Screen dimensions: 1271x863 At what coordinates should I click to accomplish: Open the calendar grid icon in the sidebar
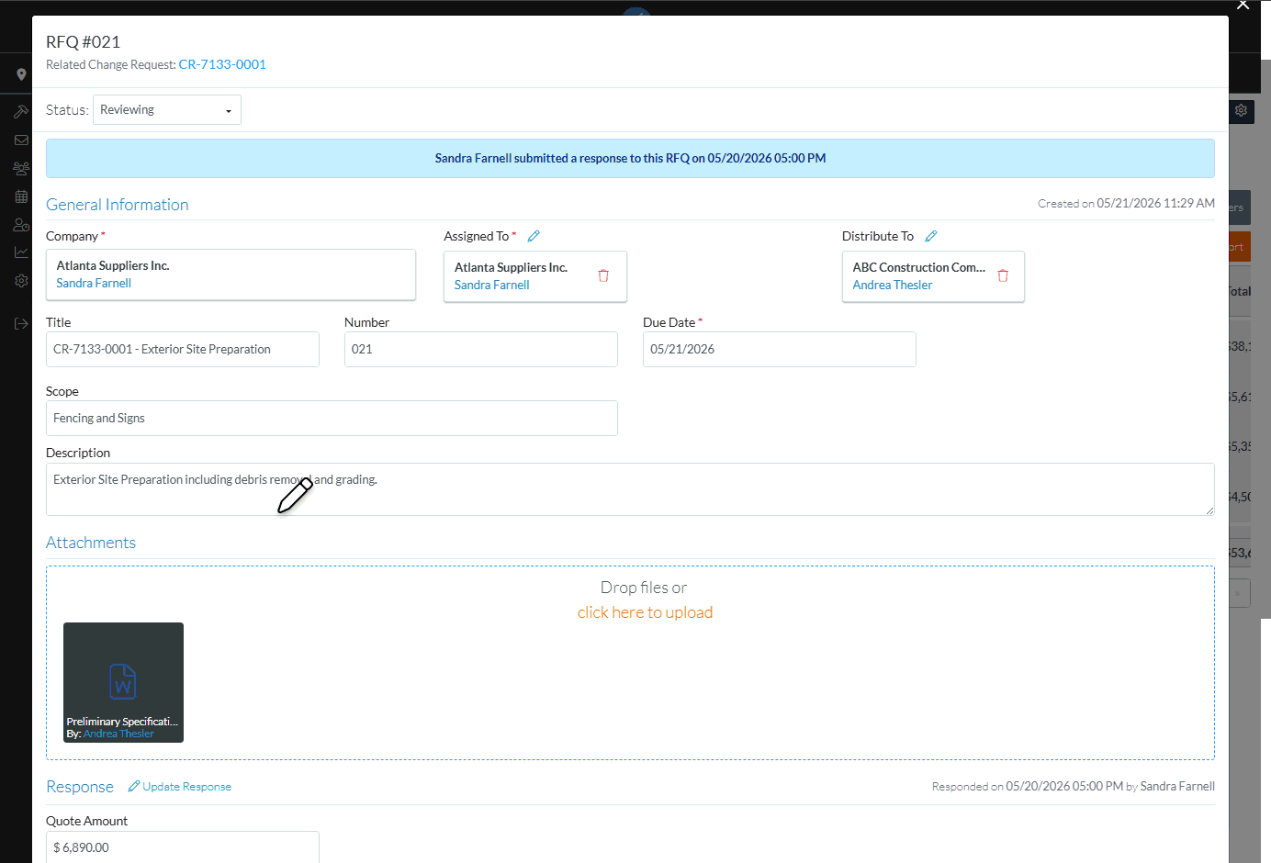tap(21, 196)
